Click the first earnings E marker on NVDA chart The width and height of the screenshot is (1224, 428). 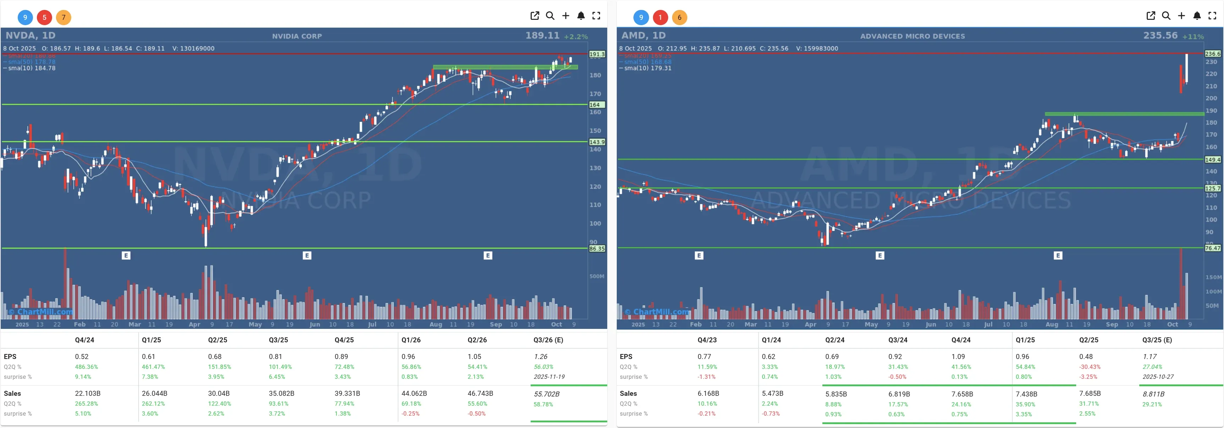click(x=126, y=256)
